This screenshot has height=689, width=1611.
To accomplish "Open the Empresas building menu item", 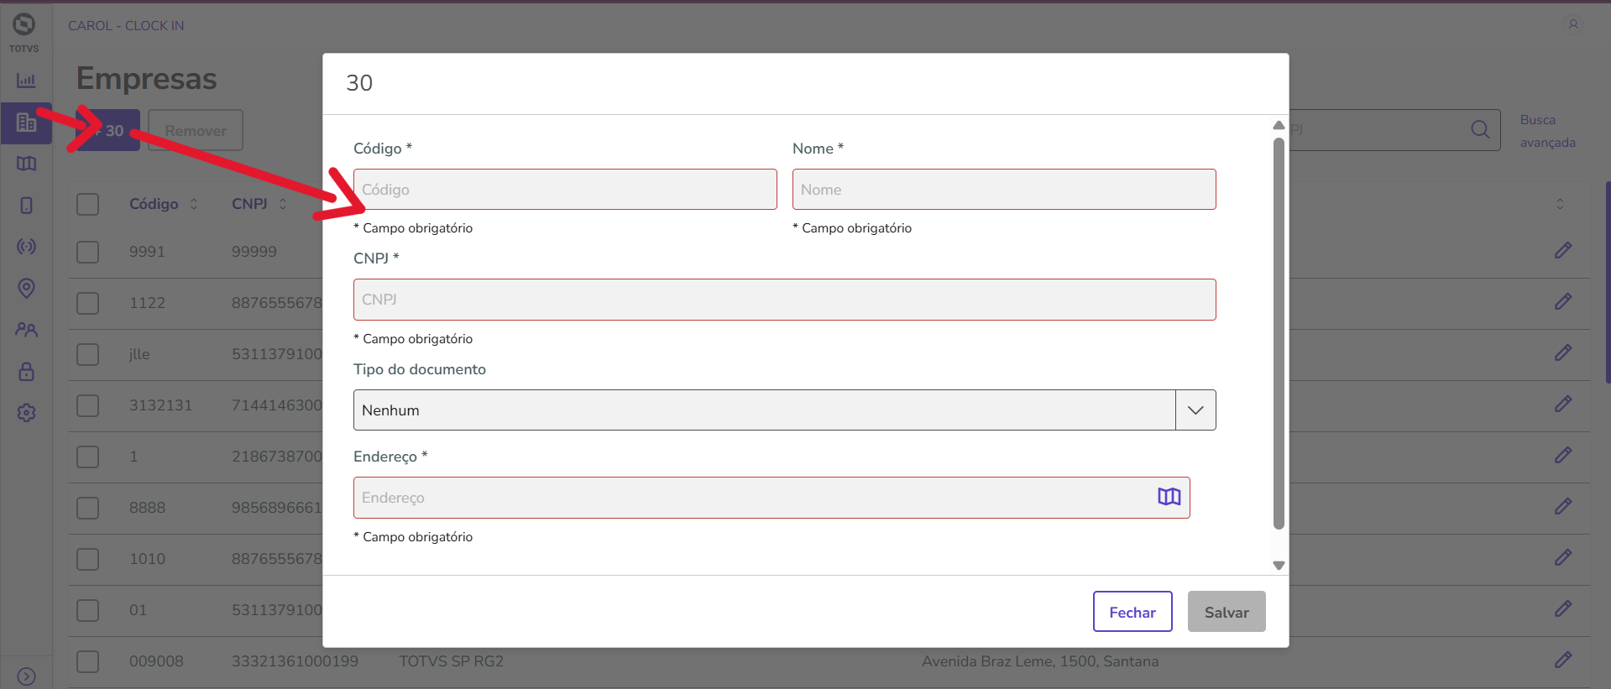I will tap(26, 123).
